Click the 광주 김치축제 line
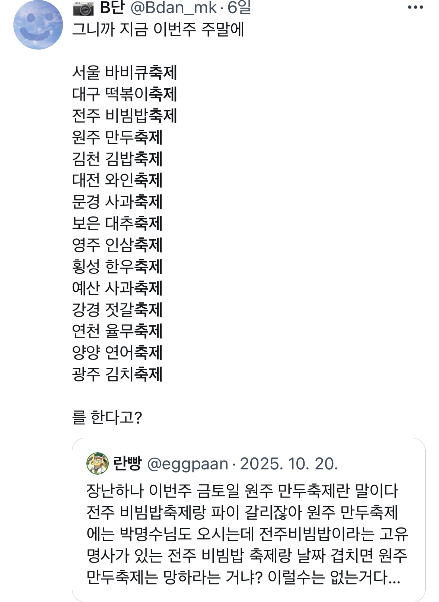This screenshot has width=439, height=602. click(117, 374)
